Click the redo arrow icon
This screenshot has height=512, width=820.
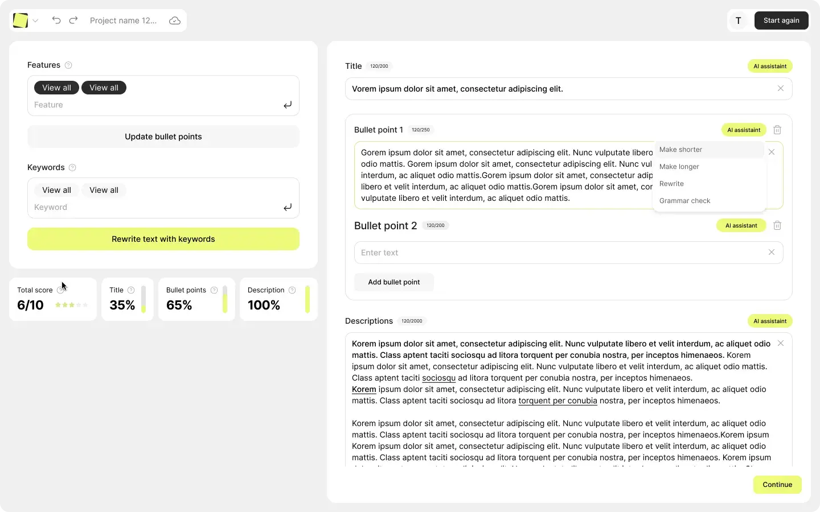tap(73, 20)
